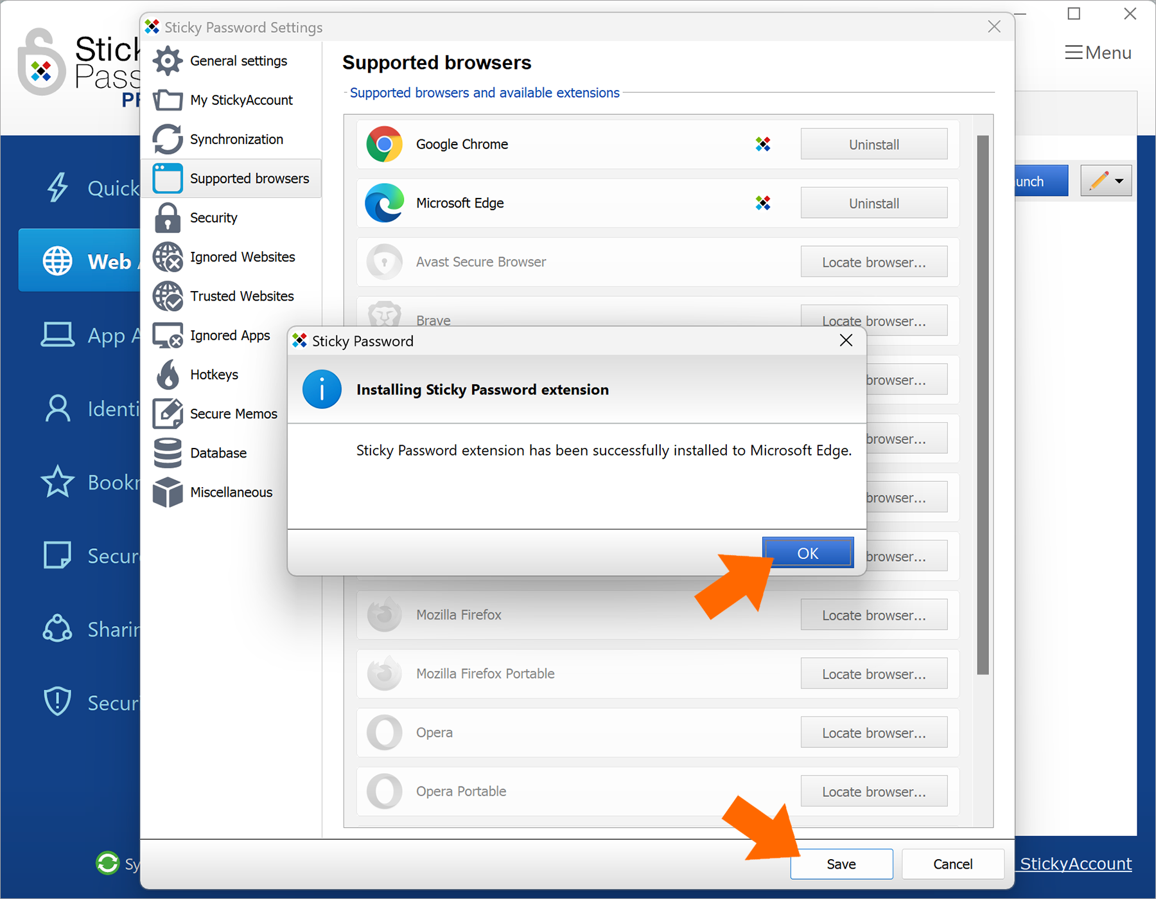1156x899 pixels.
Task: Click the blue info icon in dialog
Action: coord(322,389)
